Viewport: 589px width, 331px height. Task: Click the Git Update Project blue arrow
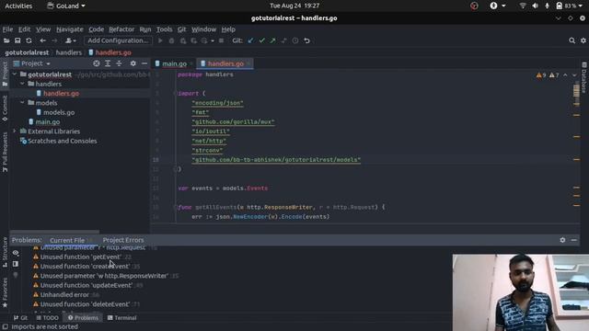(x=250, y=40)
